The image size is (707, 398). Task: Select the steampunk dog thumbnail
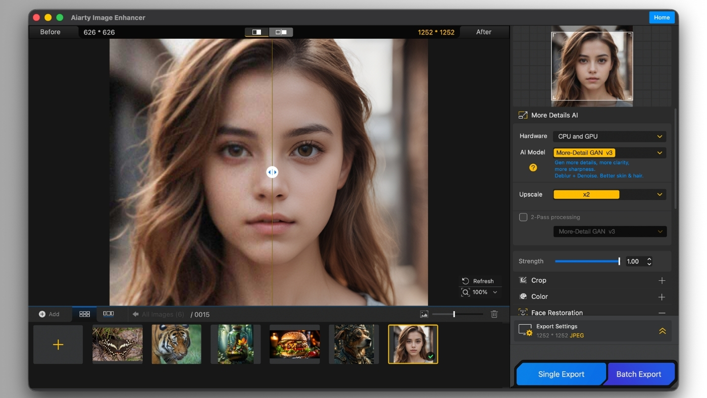tap(353, 344)
